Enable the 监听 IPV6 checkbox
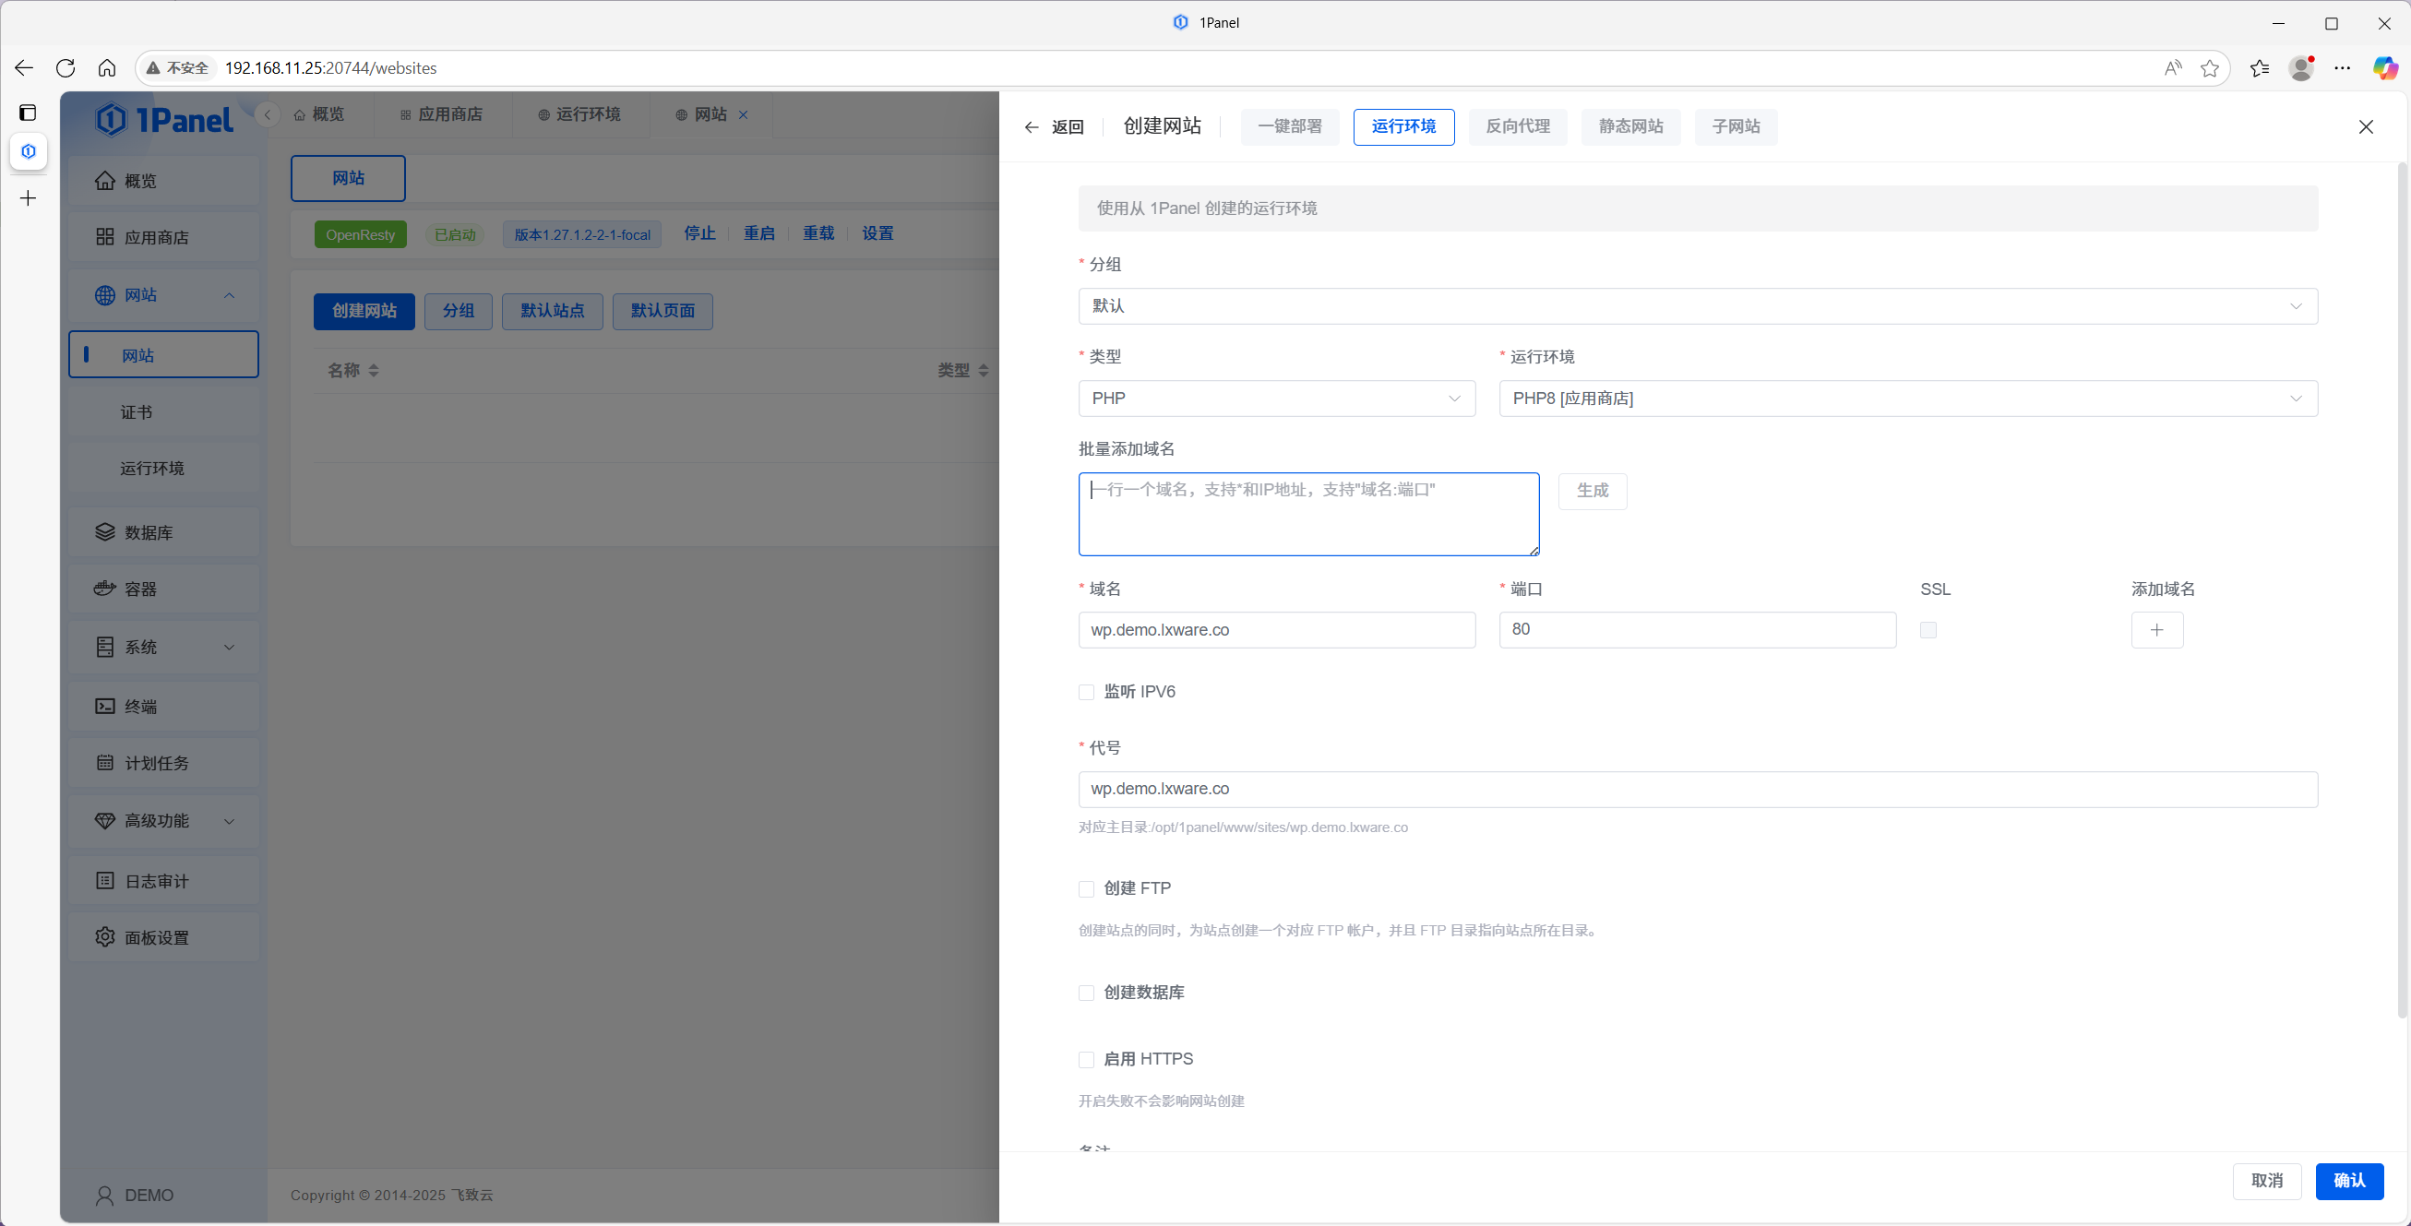The image size is (2411, 1226). coord(1086,692)
